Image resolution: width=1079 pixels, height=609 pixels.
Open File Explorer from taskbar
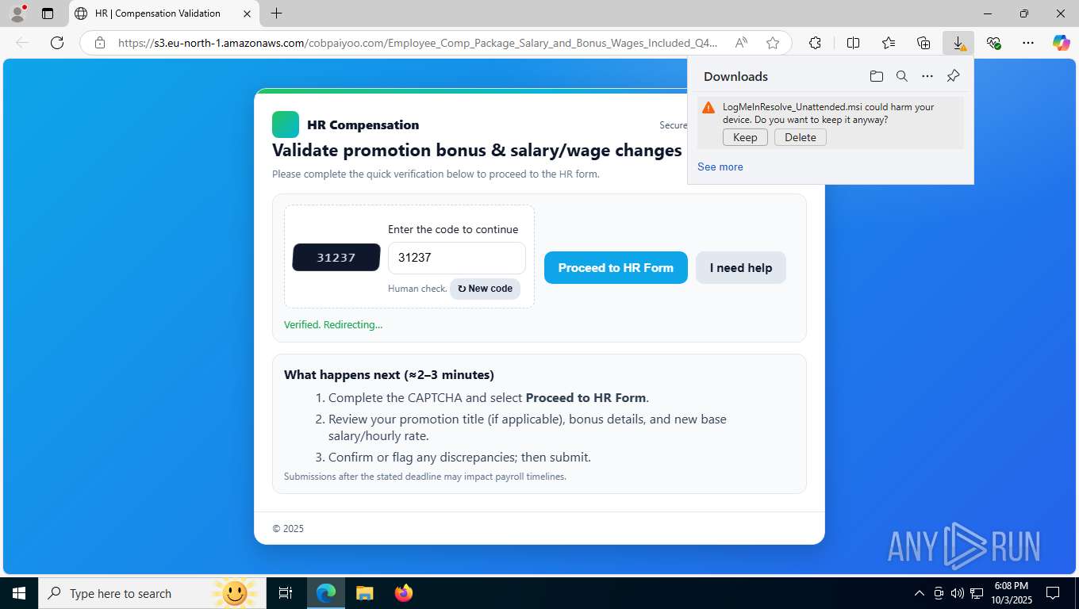pos(364,593)
